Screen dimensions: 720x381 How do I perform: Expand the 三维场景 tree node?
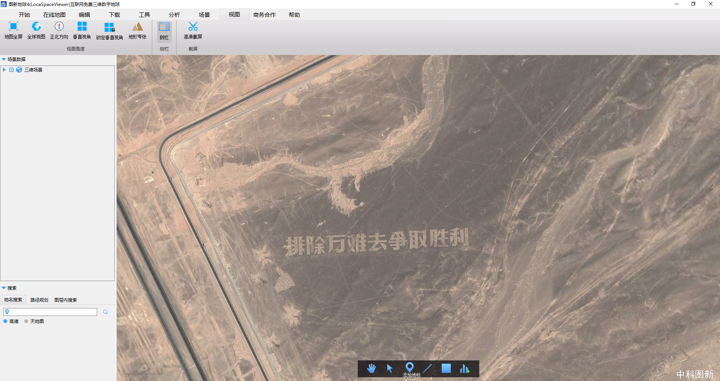4,70
